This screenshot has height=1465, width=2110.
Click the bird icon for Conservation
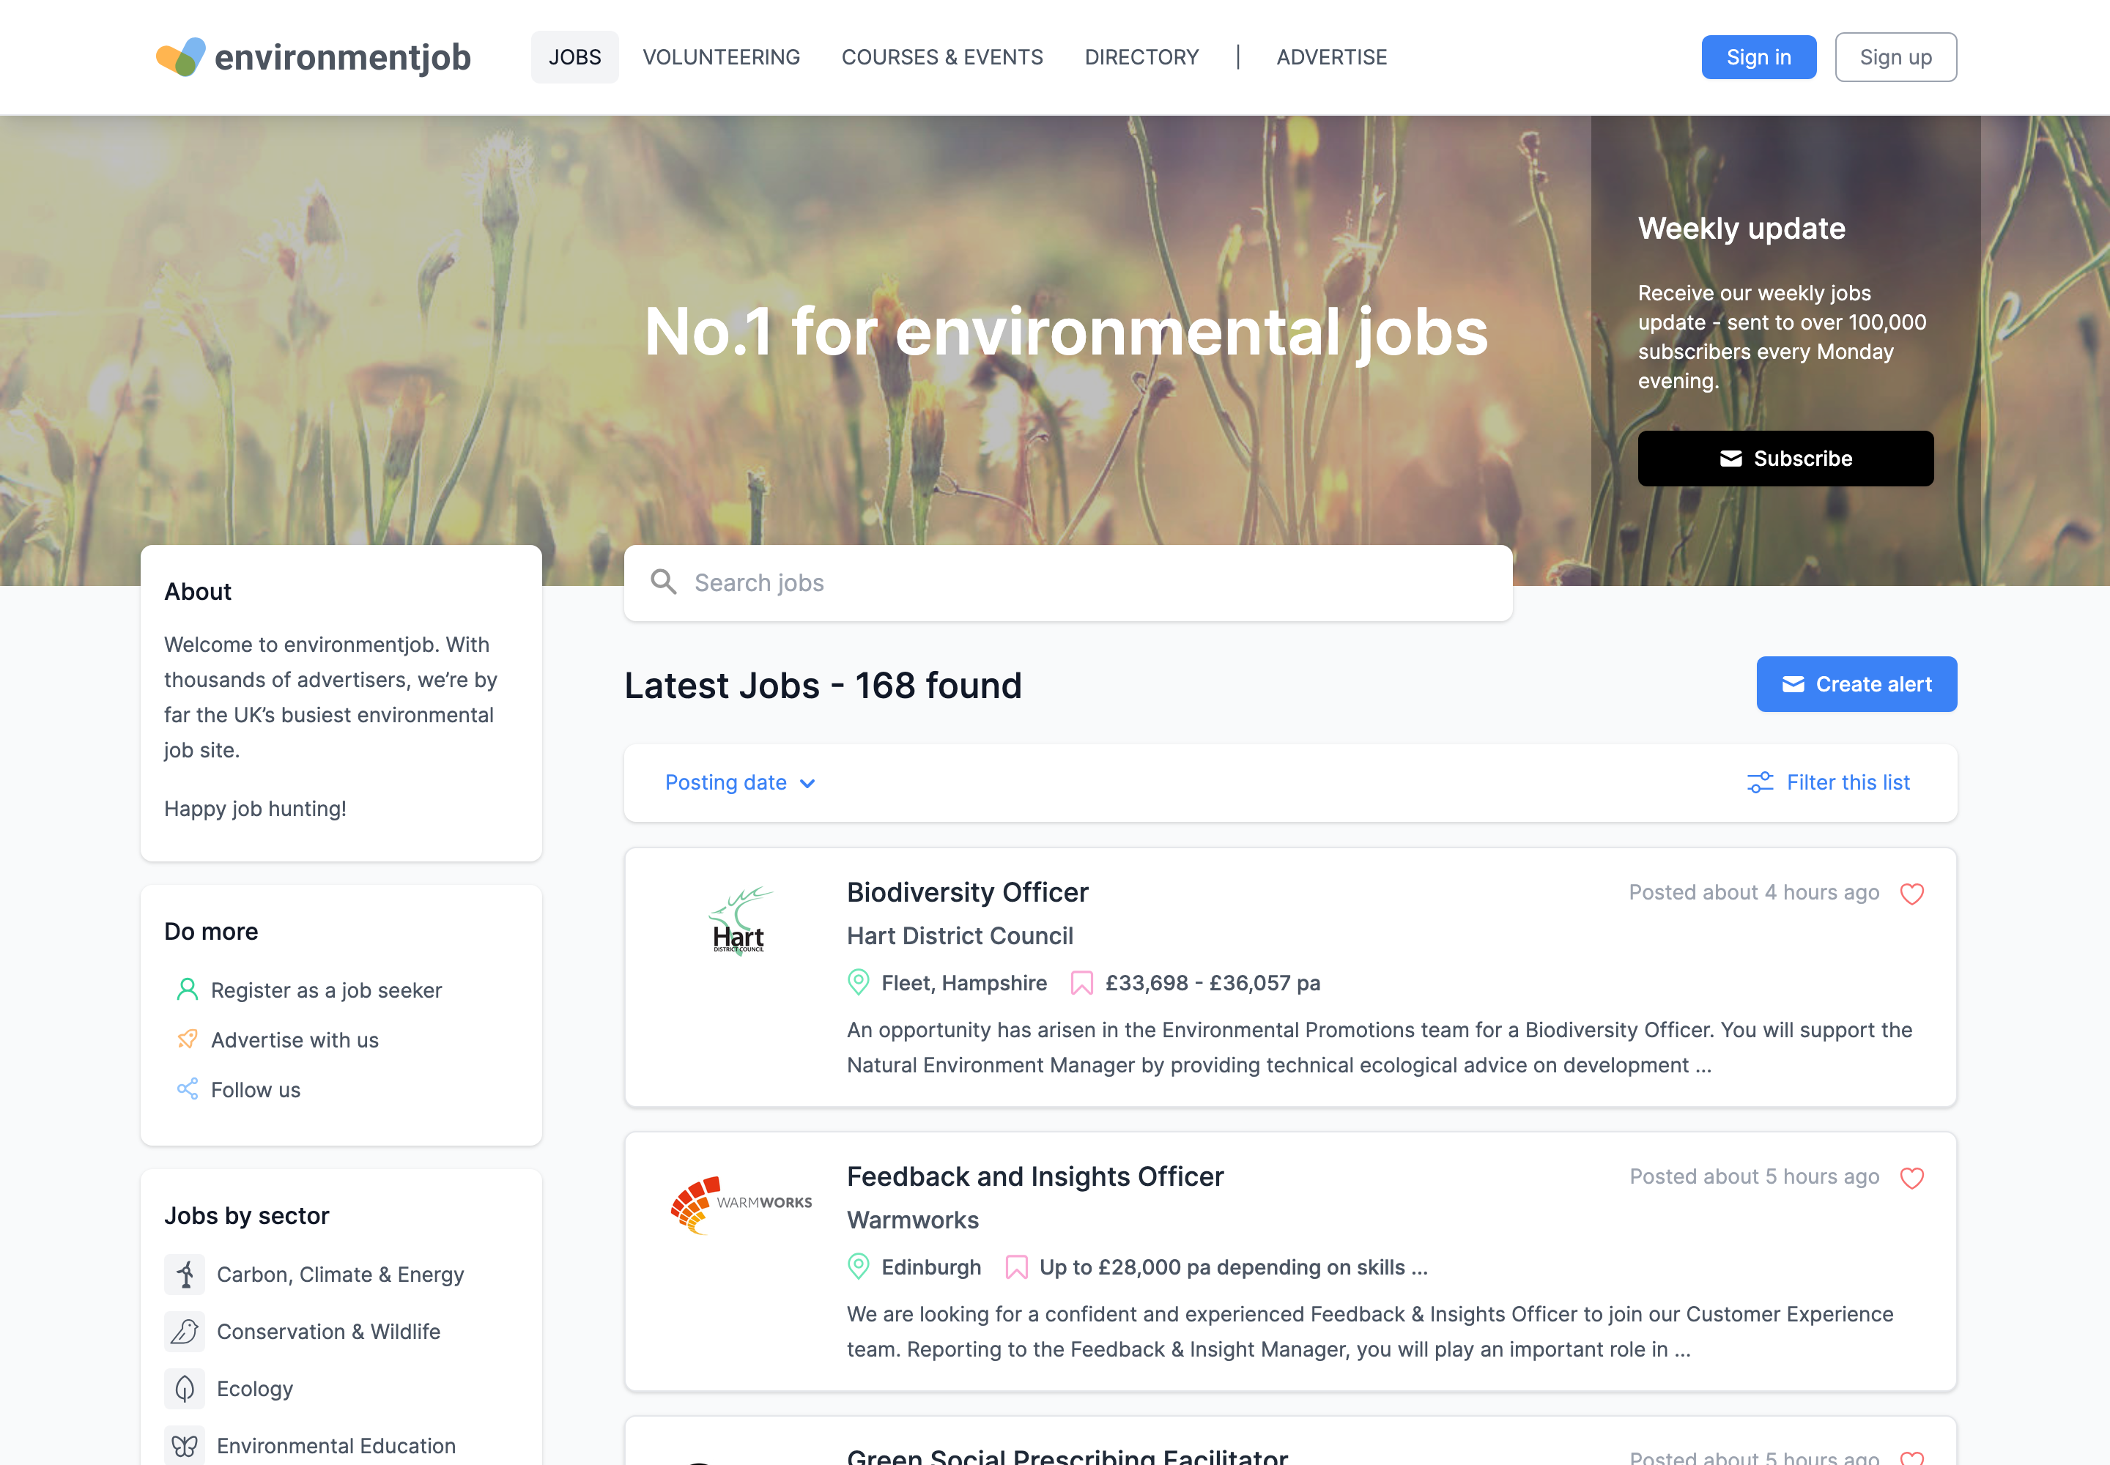pos(185,1331)
